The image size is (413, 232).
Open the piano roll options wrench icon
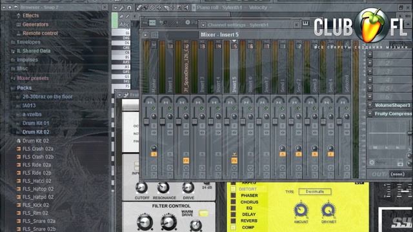click(122, 8)
